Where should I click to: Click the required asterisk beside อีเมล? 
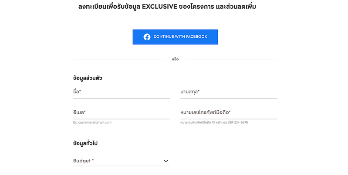pyautogui.click(x=84, y=112)
